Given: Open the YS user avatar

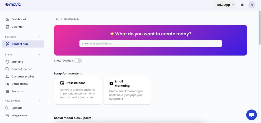Looking at the screenshot, I should 252,5.
